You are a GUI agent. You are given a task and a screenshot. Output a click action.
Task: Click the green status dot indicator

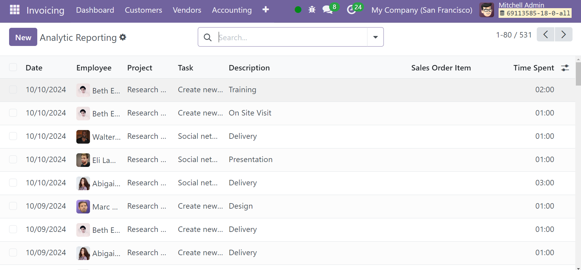click(298, 10)
